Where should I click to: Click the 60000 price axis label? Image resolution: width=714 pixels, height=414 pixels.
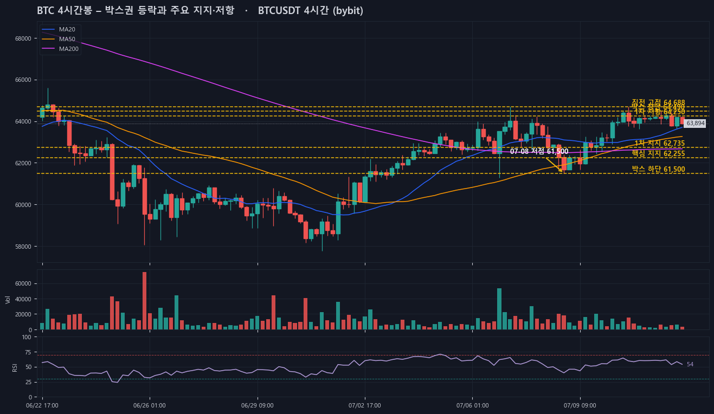pyautogui.click(x=23, y=205)
